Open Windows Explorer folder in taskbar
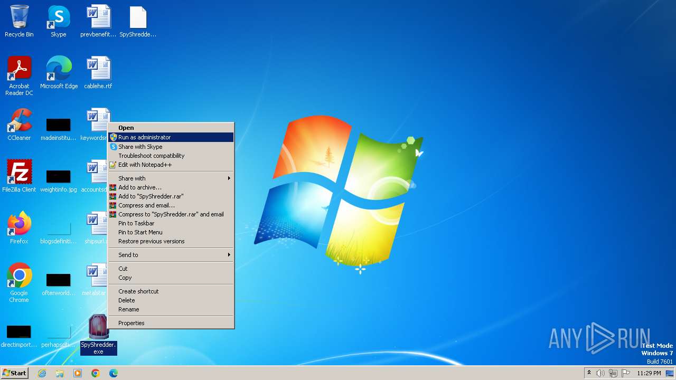The height and width of the screenshot is (380, 676). pyautogui.click(x=60, y=373)
